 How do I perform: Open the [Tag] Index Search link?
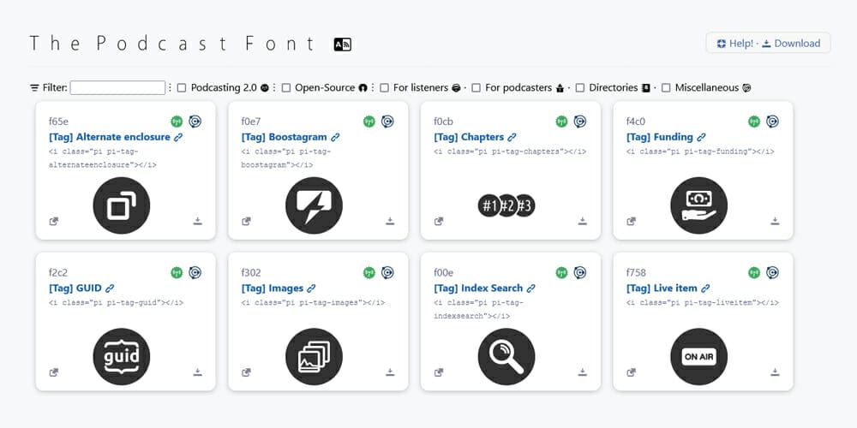pyautogui.click(x=484, y=288)
